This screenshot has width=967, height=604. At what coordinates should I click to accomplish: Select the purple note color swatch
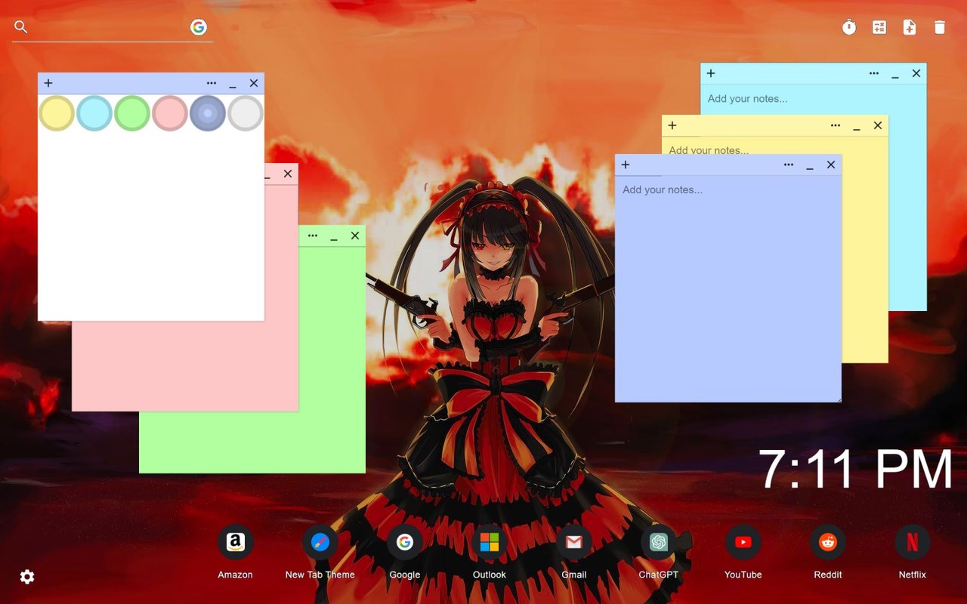coord(208,113)
